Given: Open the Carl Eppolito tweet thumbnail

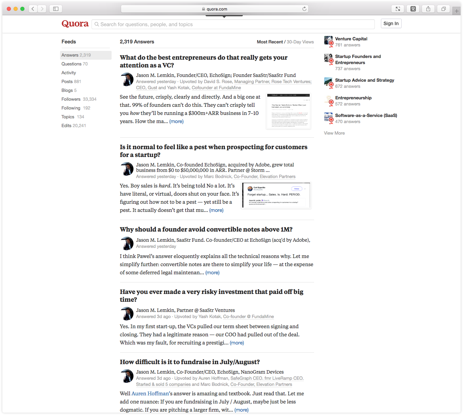Looking at the screenshot, I should point(276,196).
